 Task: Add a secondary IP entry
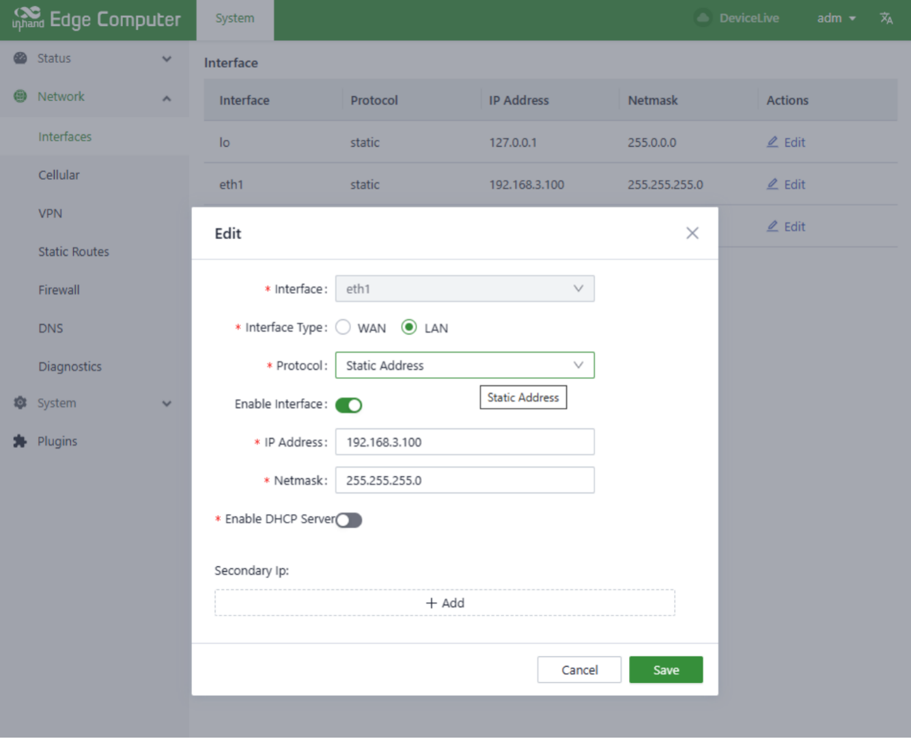(x=445, y=604)
